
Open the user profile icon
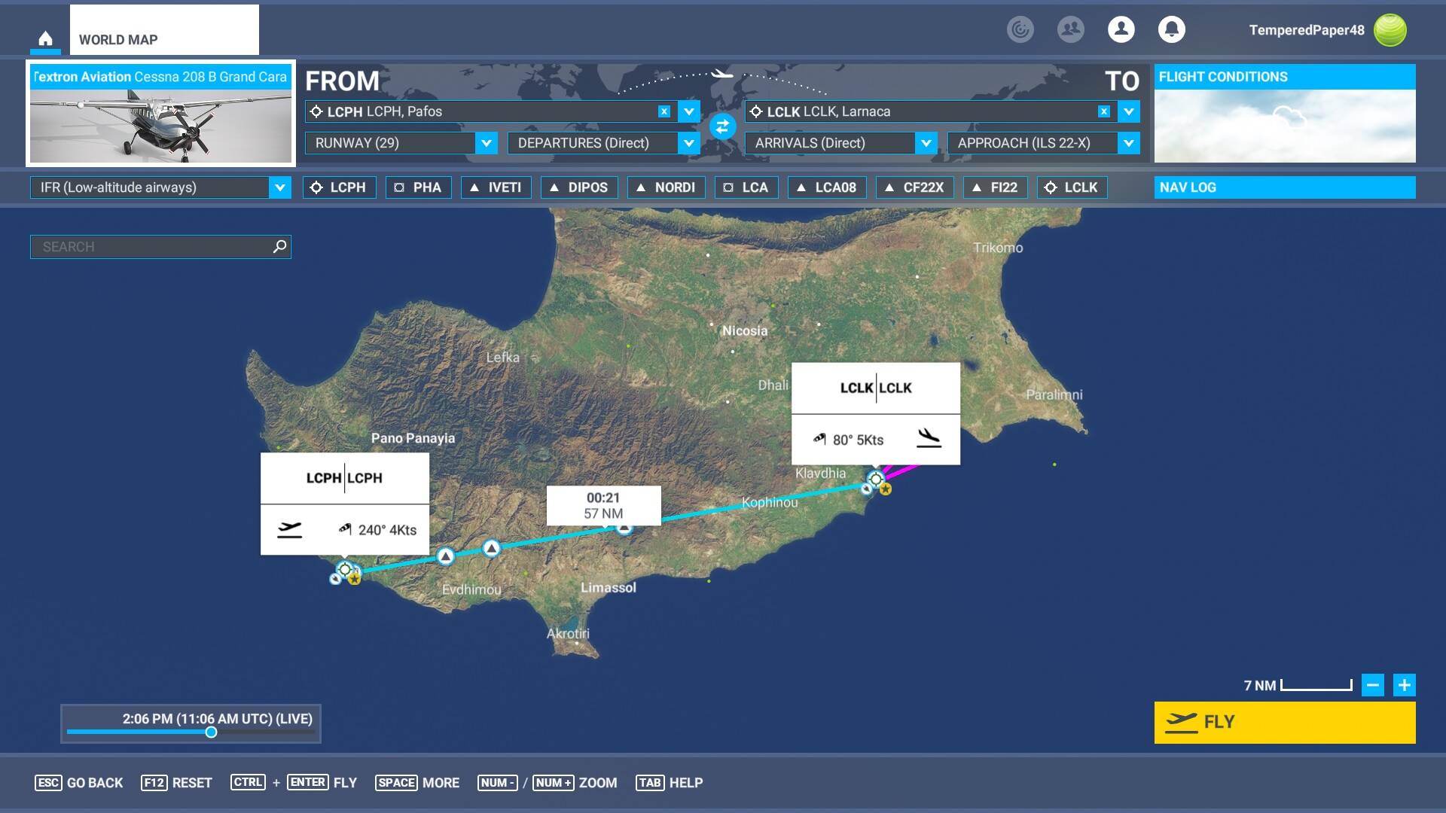1121,29
